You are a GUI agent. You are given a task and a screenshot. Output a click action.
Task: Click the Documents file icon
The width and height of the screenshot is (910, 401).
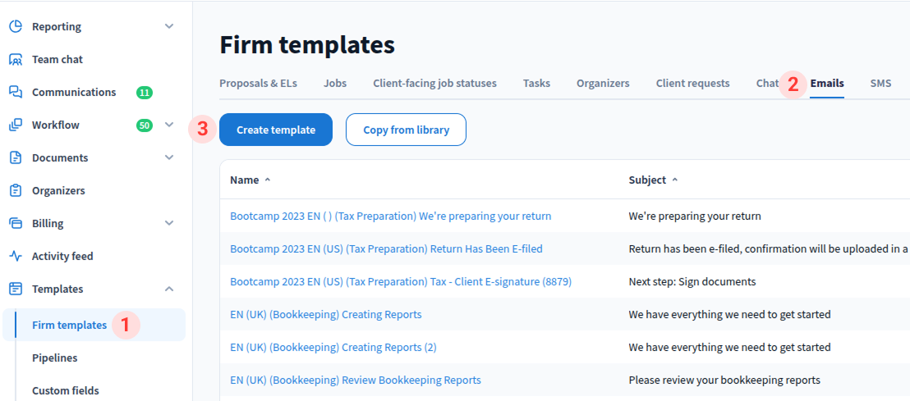tap(16, 157)
